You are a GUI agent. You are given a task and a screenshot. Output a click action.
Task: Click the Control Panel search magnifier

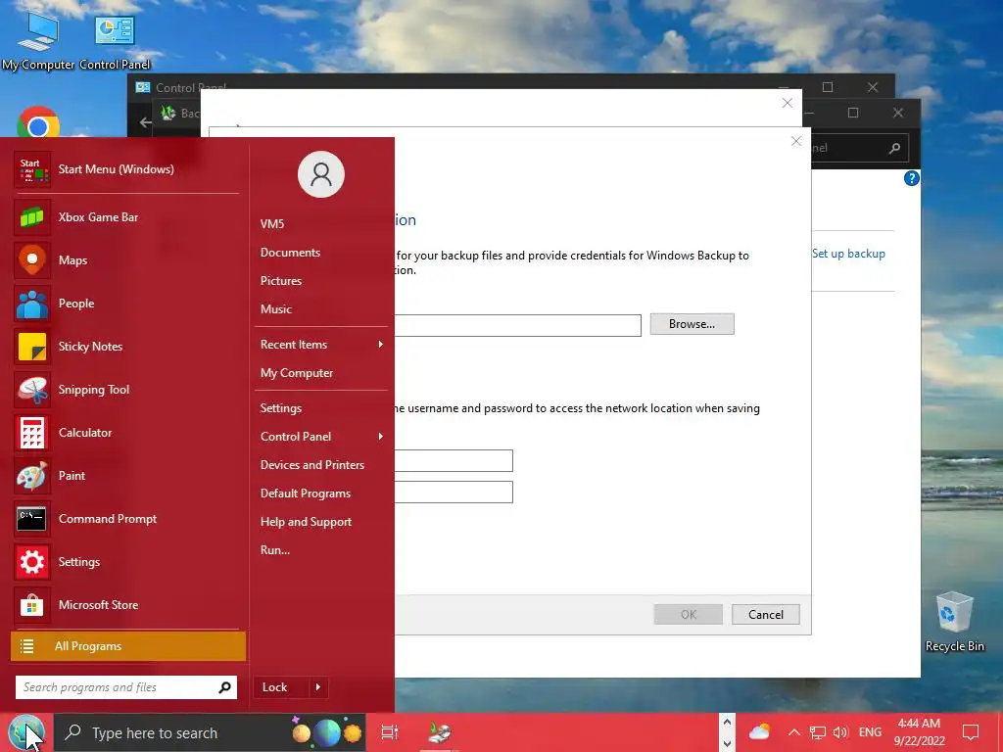tap(895, 149)
